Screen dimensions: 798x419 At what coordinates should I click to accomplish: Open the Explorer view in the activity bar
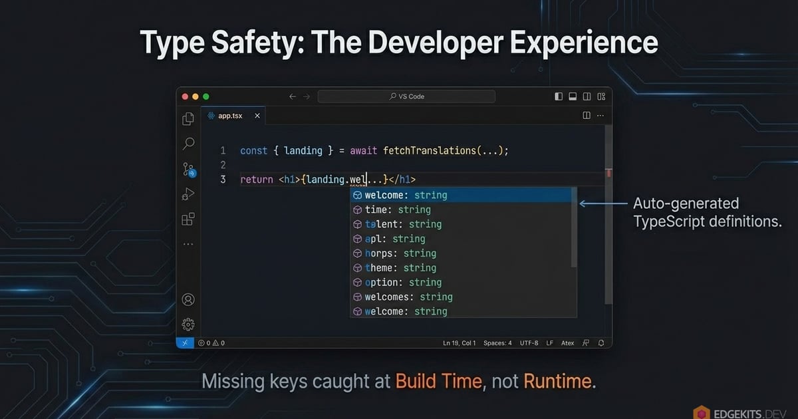point(188,118)
